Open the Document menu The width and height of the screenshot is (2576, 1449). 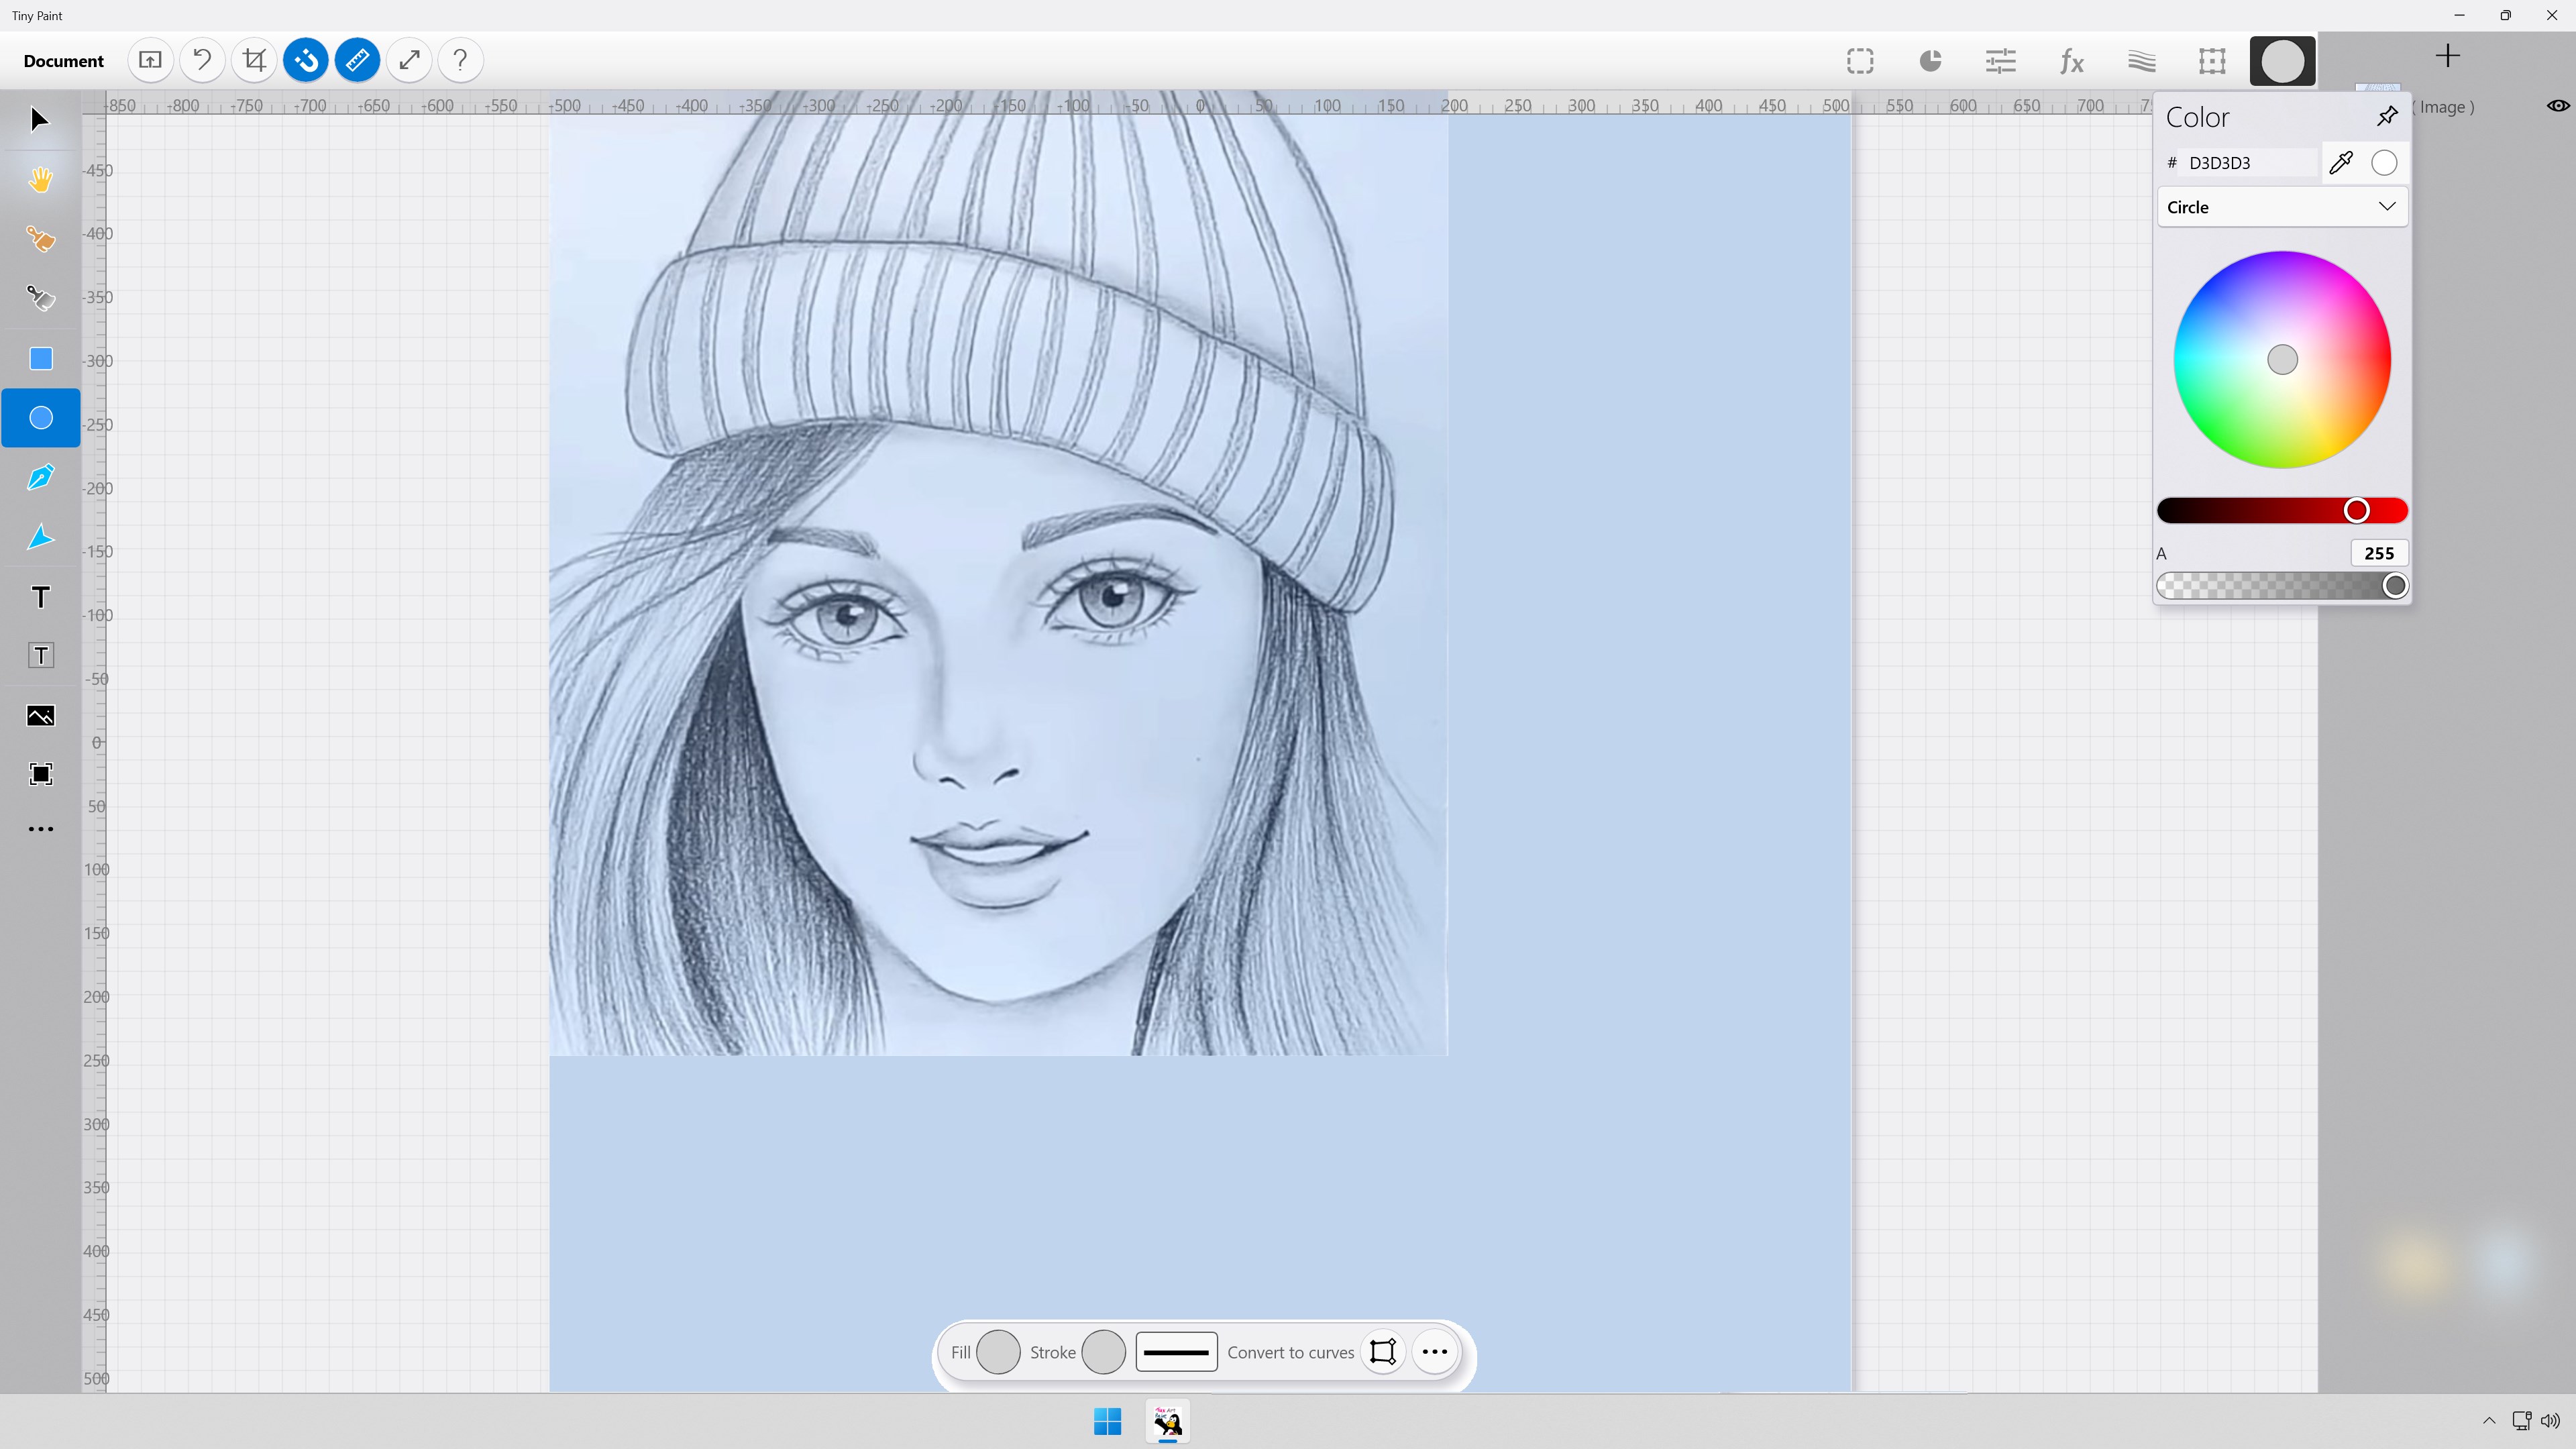coord(63,61)
